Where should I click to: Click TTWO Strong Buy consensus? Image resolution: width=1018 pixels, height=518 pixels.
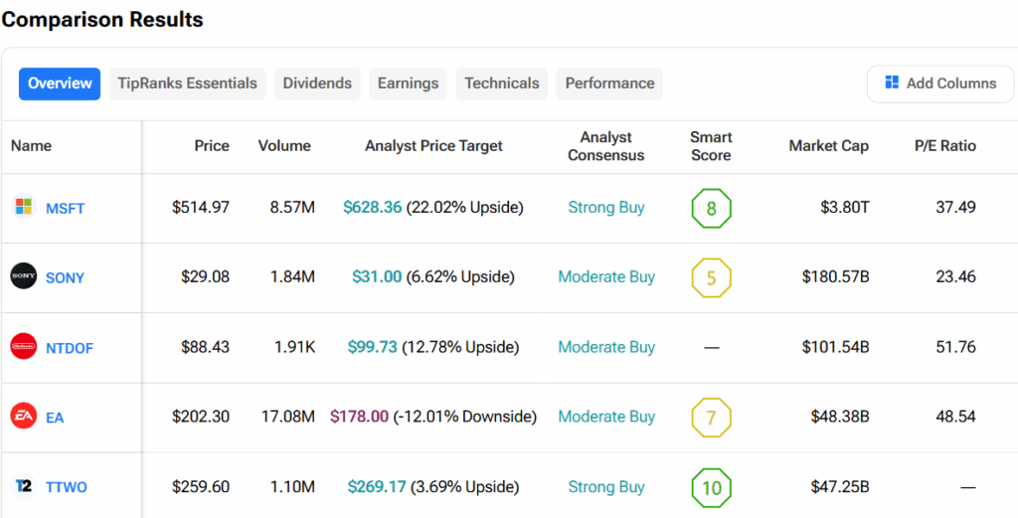pos(606,487)
